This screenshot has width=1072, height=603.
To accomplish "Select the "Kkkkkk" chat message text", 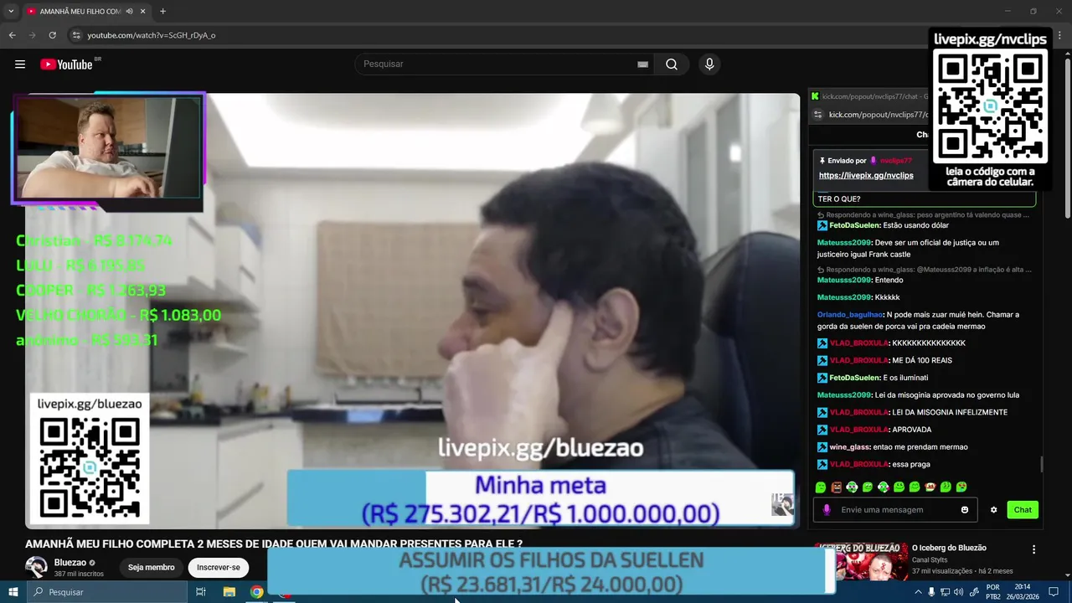I will [887, 297].
